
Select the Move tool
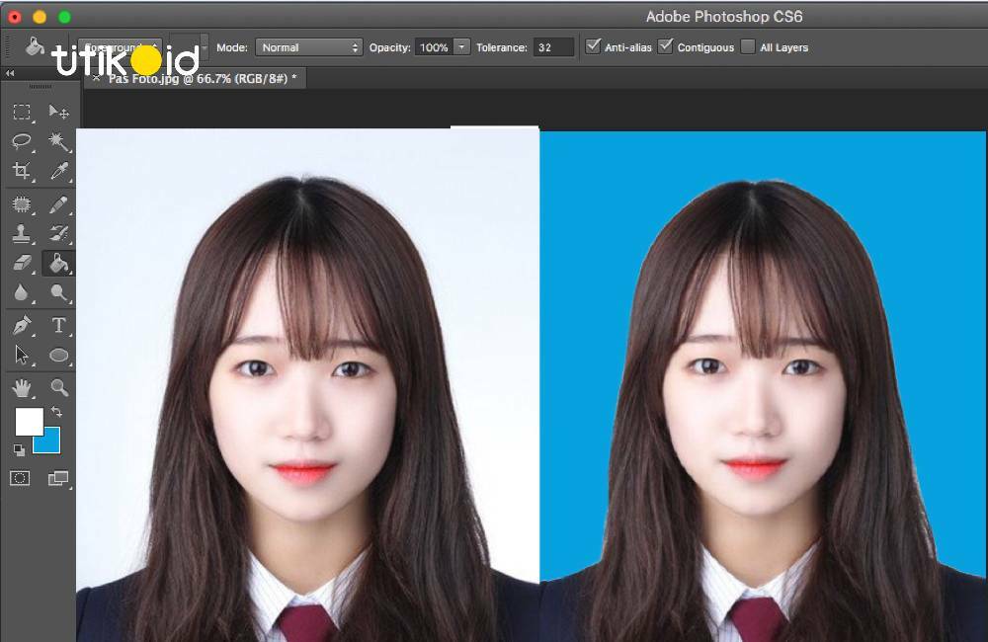(59, 112)
